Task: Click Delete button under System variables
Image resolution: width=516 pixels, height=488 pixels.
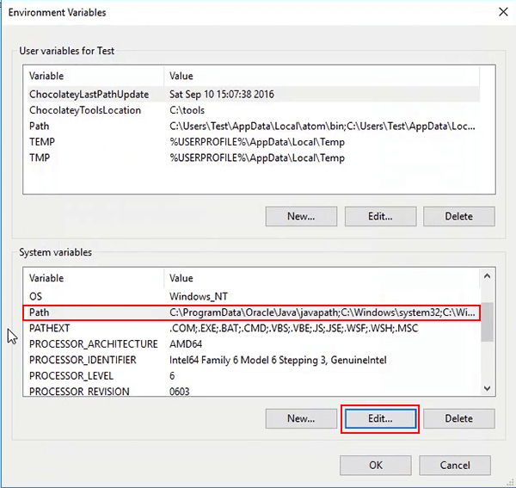Action: (x=458, y=418)
